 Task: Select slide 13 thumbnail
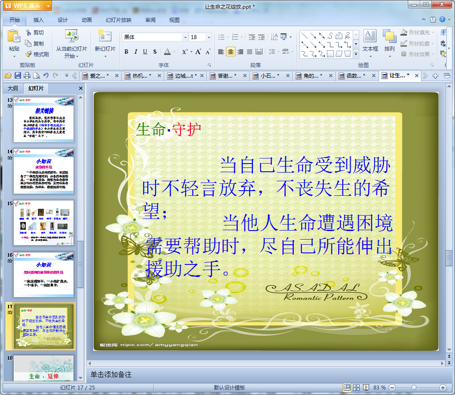[43, 119]
